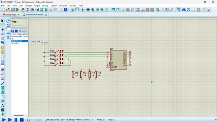
Task: Click the vertical mirror flip icon
Action: [x=8, y=38]
